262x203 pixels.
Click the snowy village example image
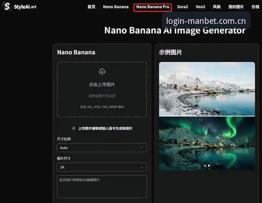click(207, 89)
